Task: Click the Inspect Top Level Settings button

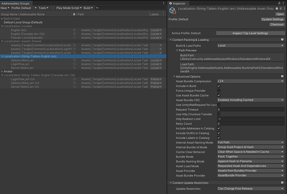Action: (250, 33)
